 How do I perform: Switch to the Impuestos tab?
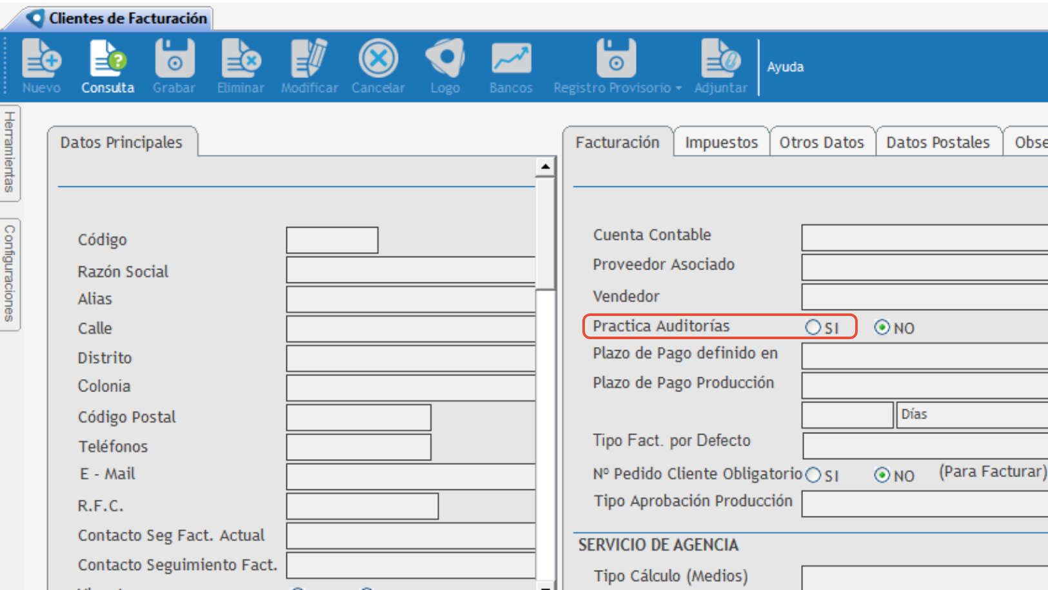point(721,142)
